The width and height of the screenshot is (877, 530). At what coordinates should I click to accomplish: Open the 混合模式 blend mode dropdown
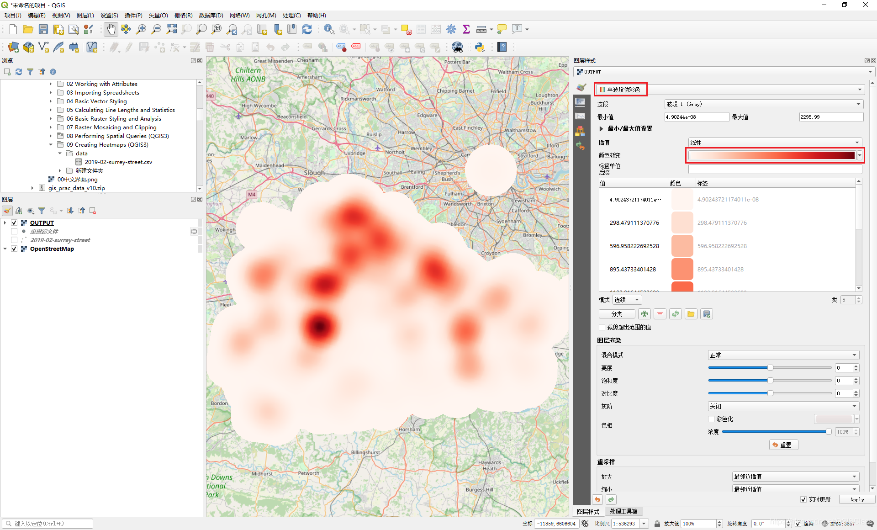[783, 355]
